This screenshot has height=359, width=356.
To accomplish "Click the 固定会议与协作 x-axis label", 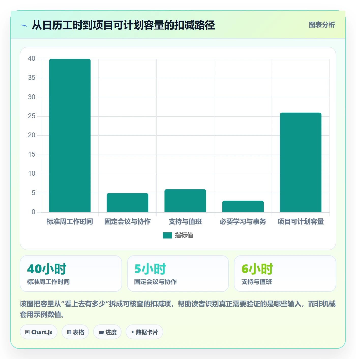I will pyautogui.click(x=127, y=222).
